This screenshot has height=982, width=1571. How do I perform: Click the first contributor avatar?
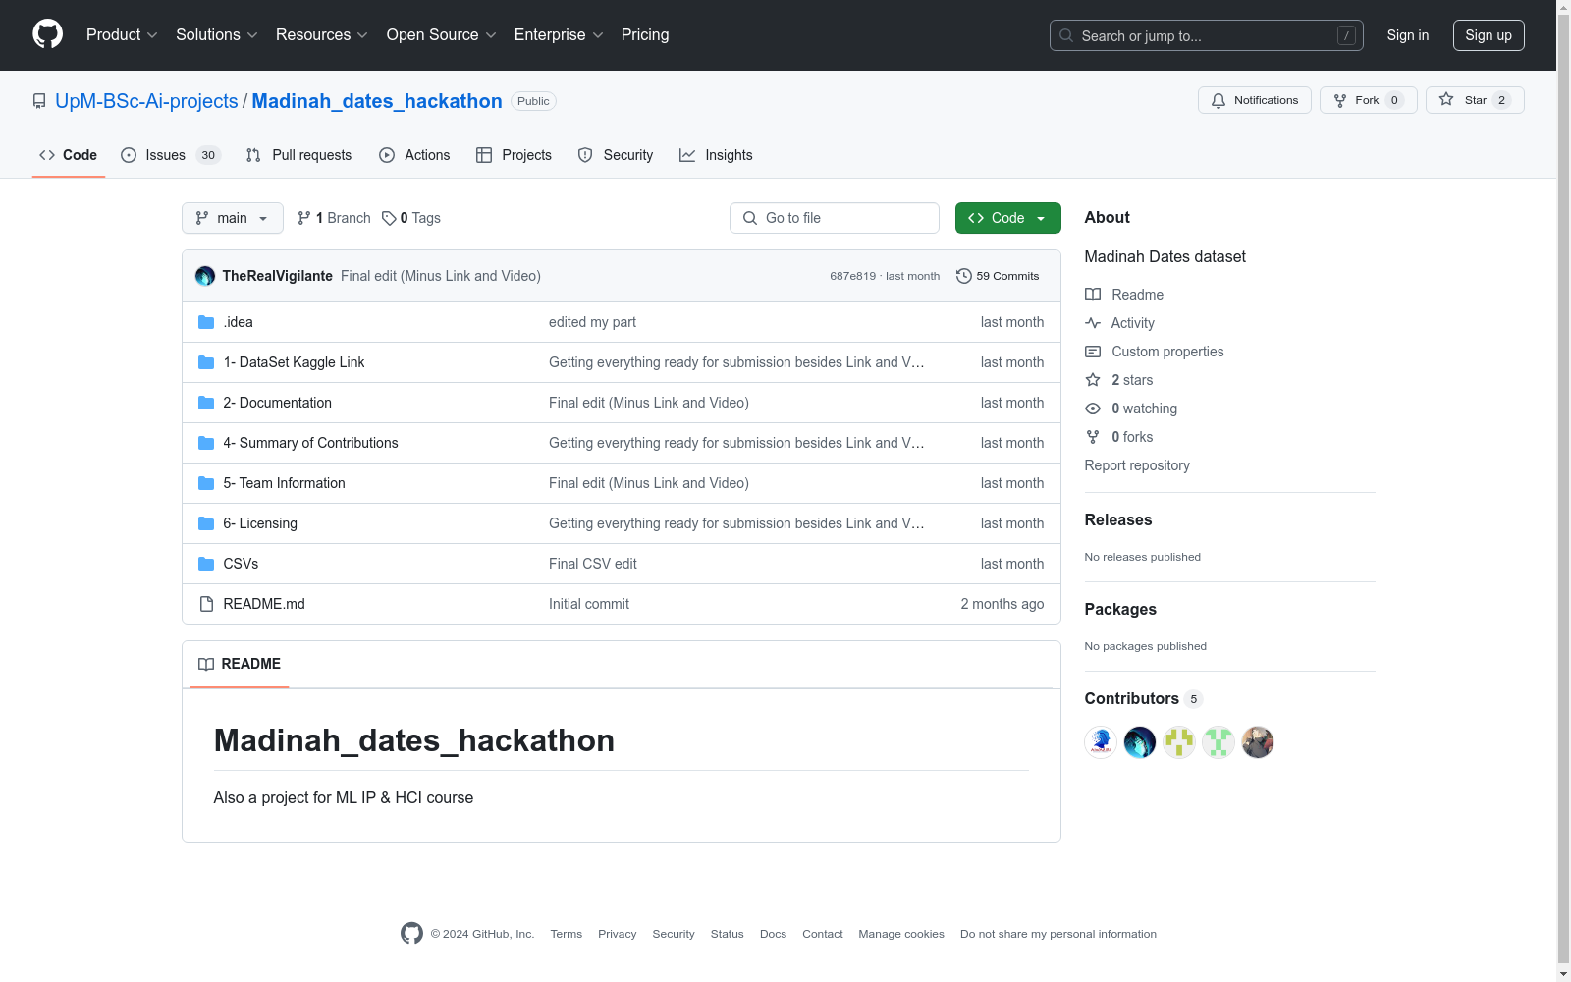click(x=1101, y=742)
